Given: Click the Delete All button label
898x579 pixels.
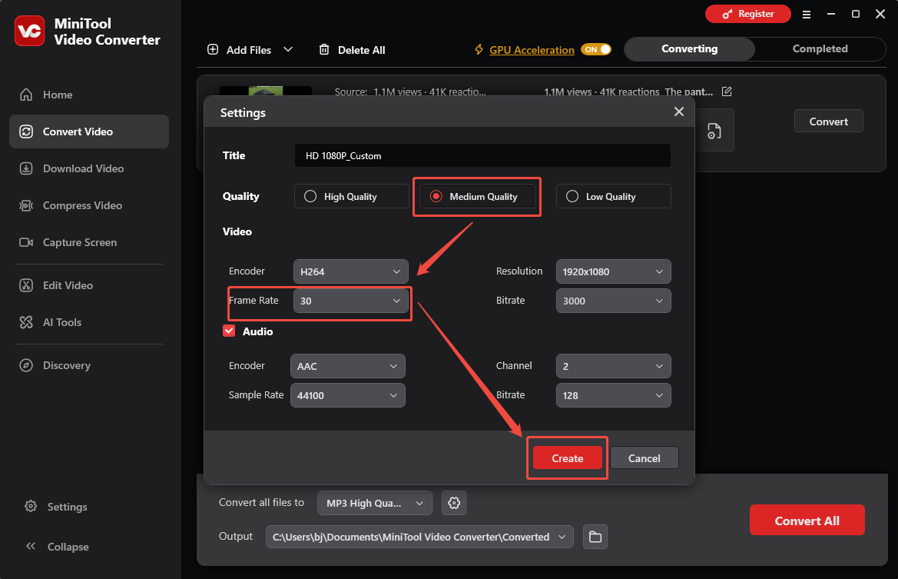Looking at the screenshot, I should pyautogui.click(x=361, y=50).
